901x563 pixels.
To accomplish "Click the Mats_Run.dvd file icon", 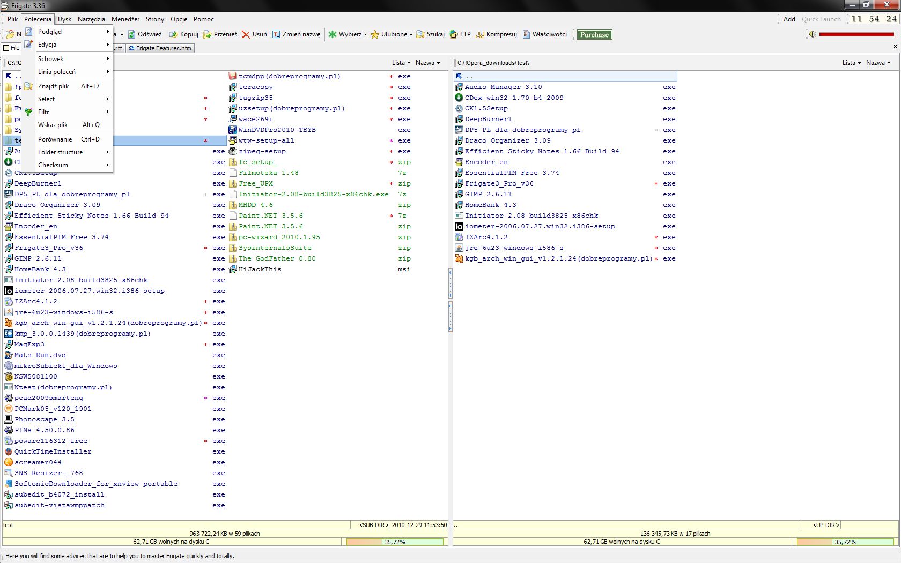I will 9,355.
